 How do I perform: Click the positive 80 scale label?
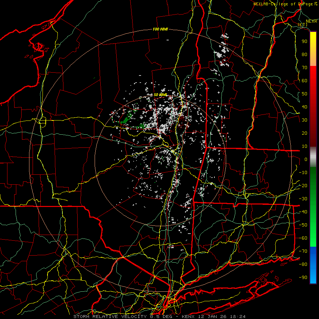coord(304,55)
